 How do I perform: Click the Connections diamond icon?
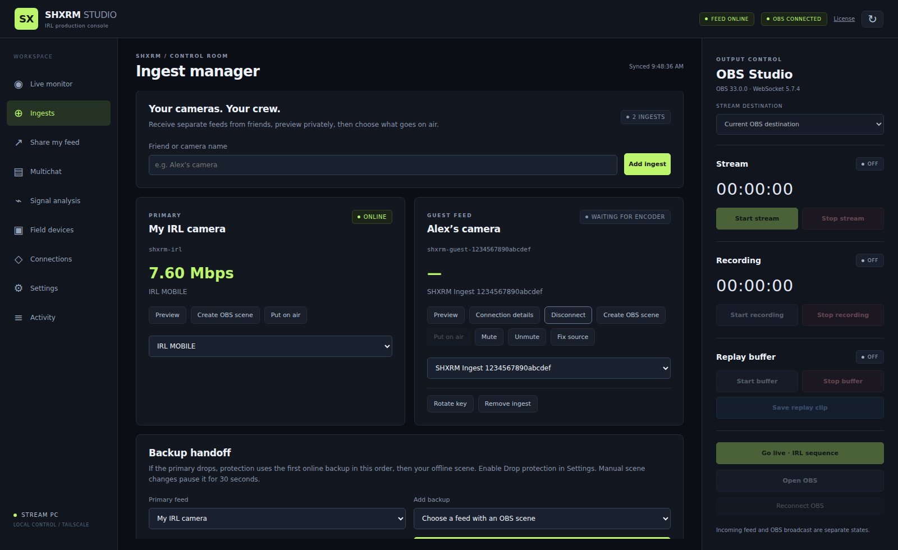pos(19,259)
